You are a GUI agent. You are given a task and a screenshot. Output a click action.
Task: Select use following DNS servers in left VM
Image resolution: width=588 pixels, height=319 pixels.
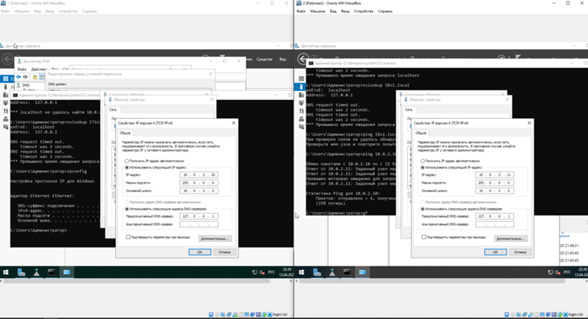(x=126, y=209)
